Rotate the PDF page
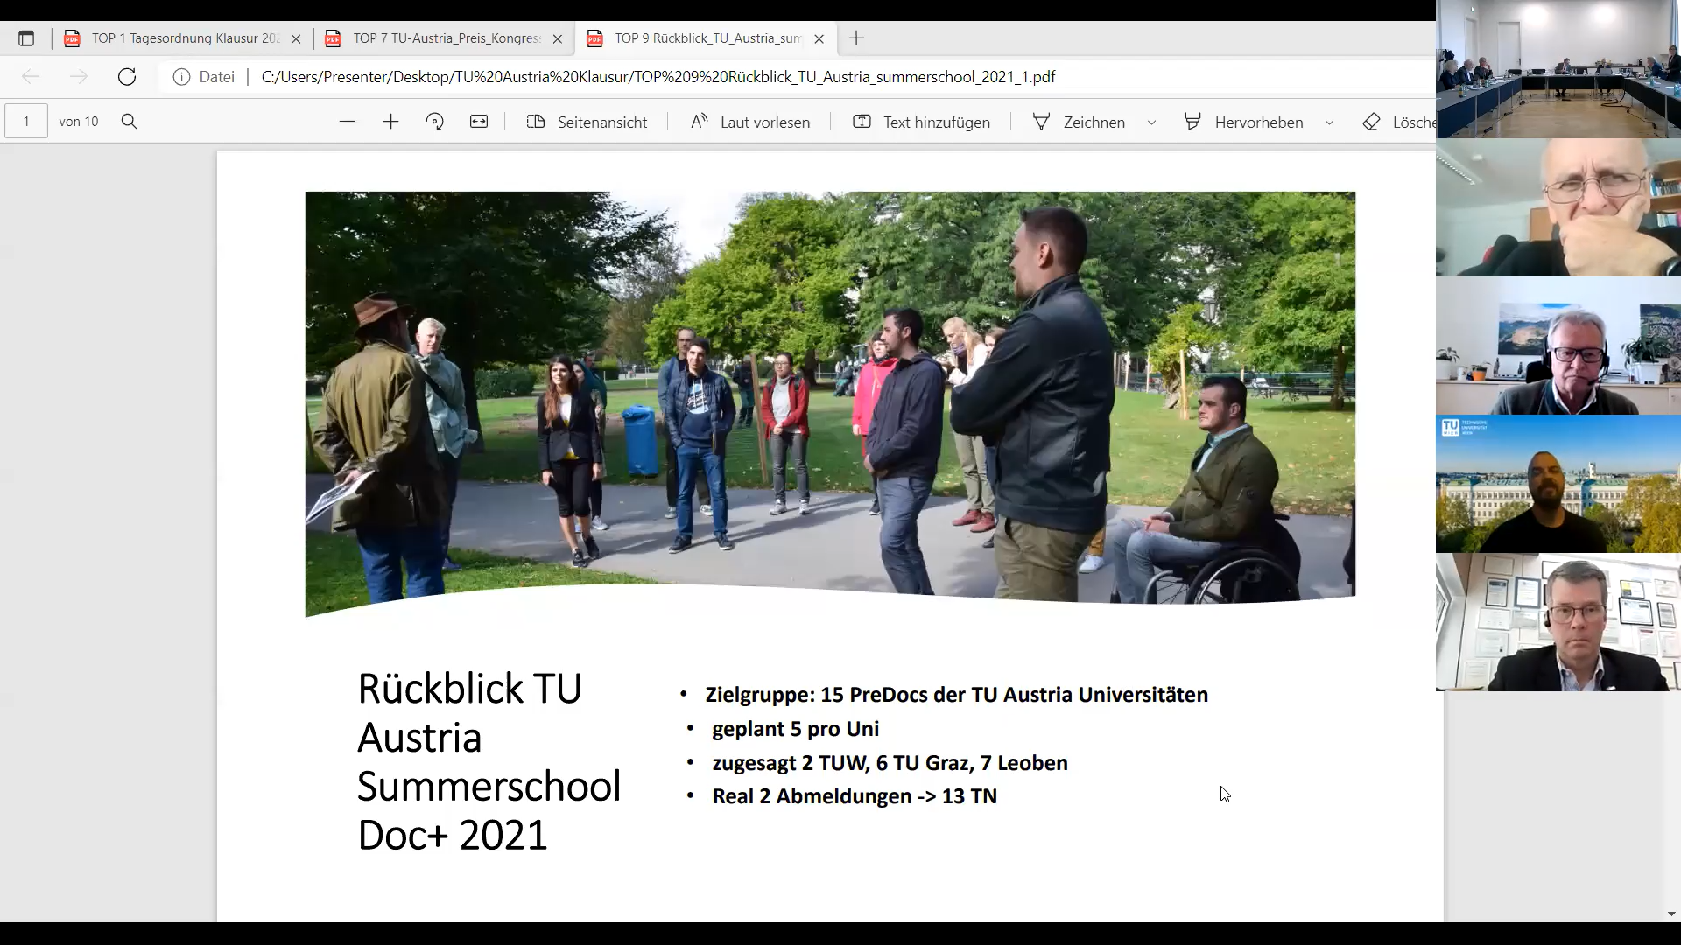This screenshot has height=945, width=1681. [434, 122]
